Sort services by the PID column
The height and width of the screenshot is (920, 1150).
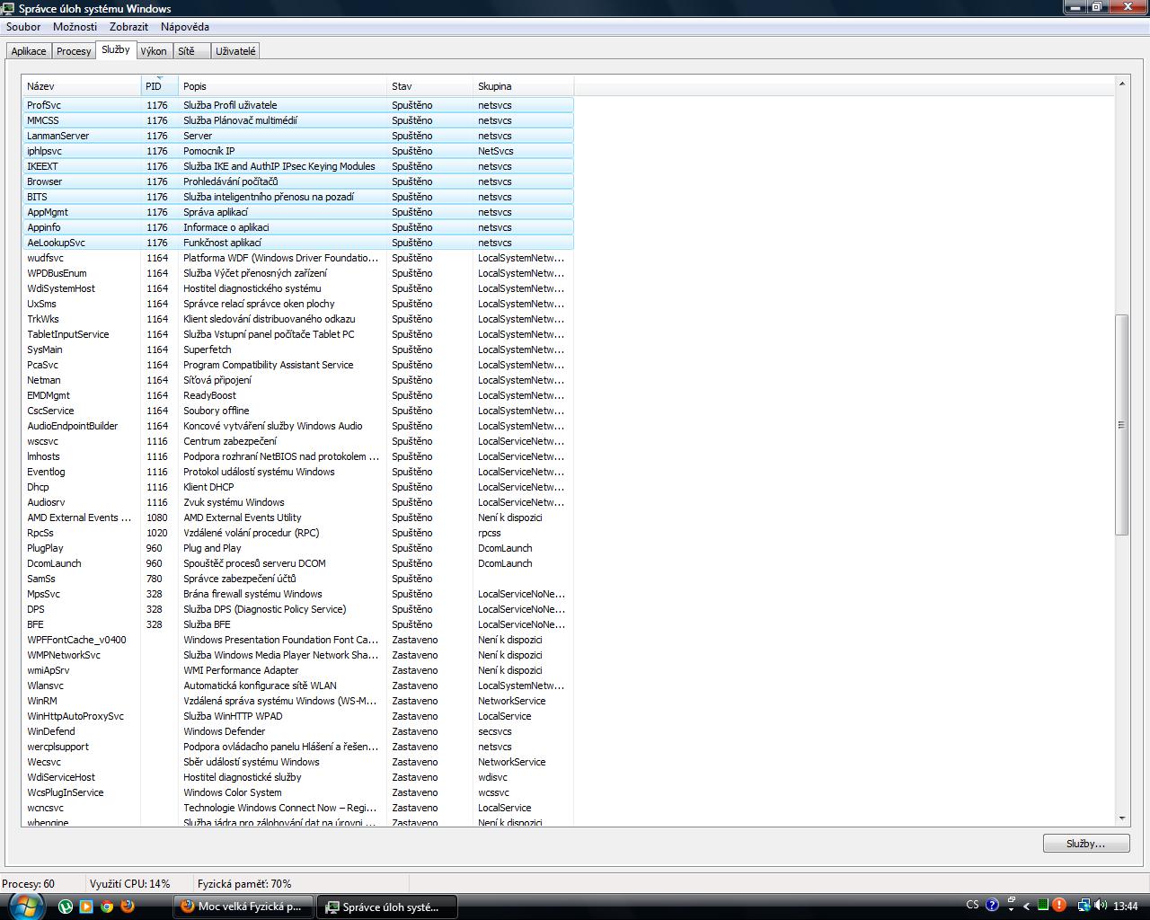coord(160,86)
